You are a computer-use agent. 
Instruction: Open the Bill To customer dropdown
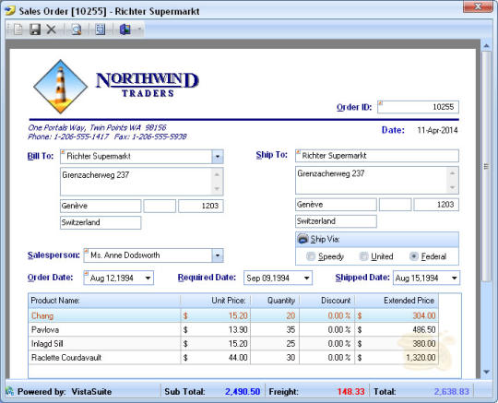click(218, 157)
